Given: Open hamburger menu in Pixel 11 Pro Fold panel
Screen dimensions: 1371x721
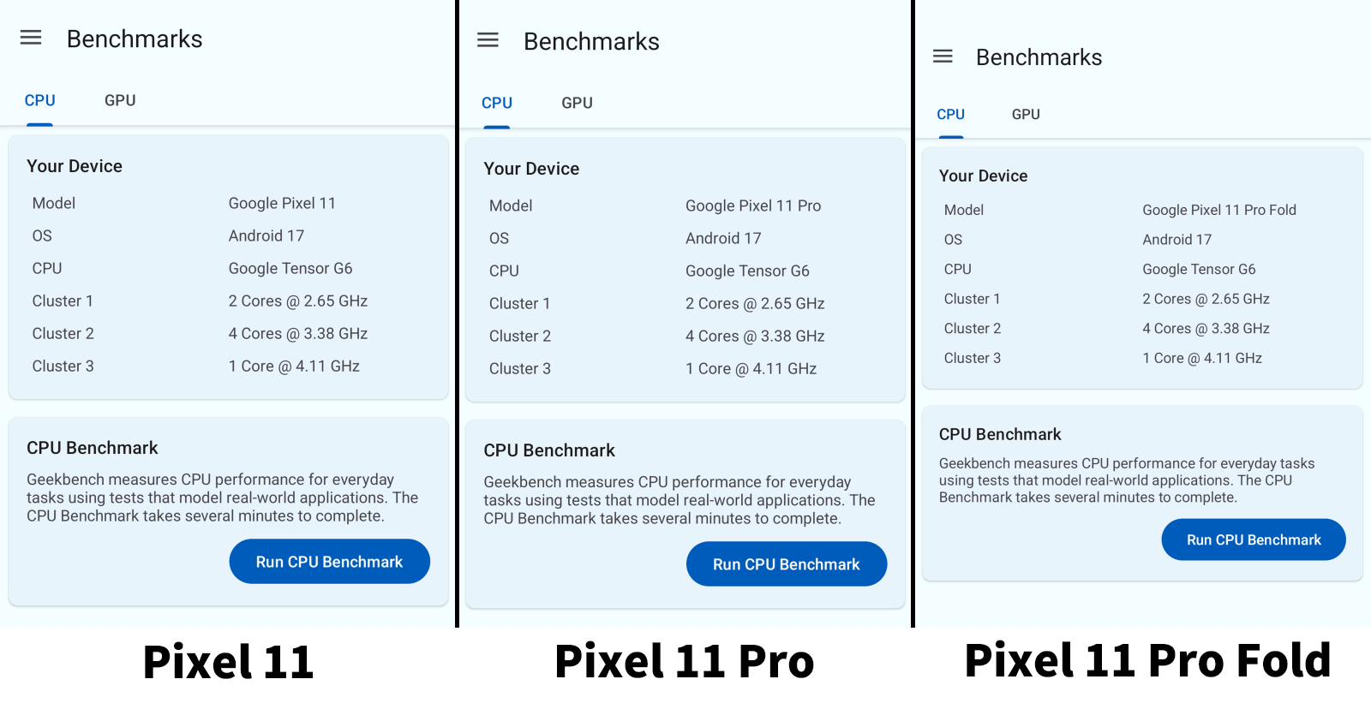Looking at the screenshot, I should (943, 57).
